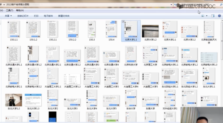Viewport: 223px width, 123px height.
Task: Toggle the preview pane icon
Action: pos(213,16)
